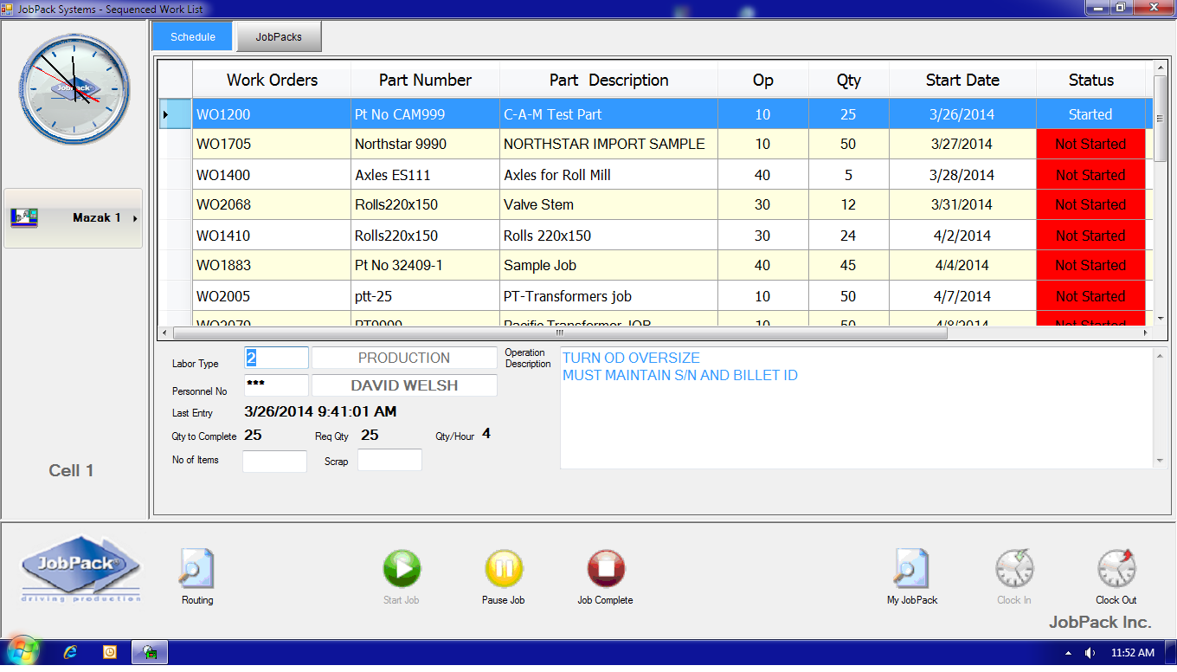Click the Labor Type input field

[x=275, y=358]
